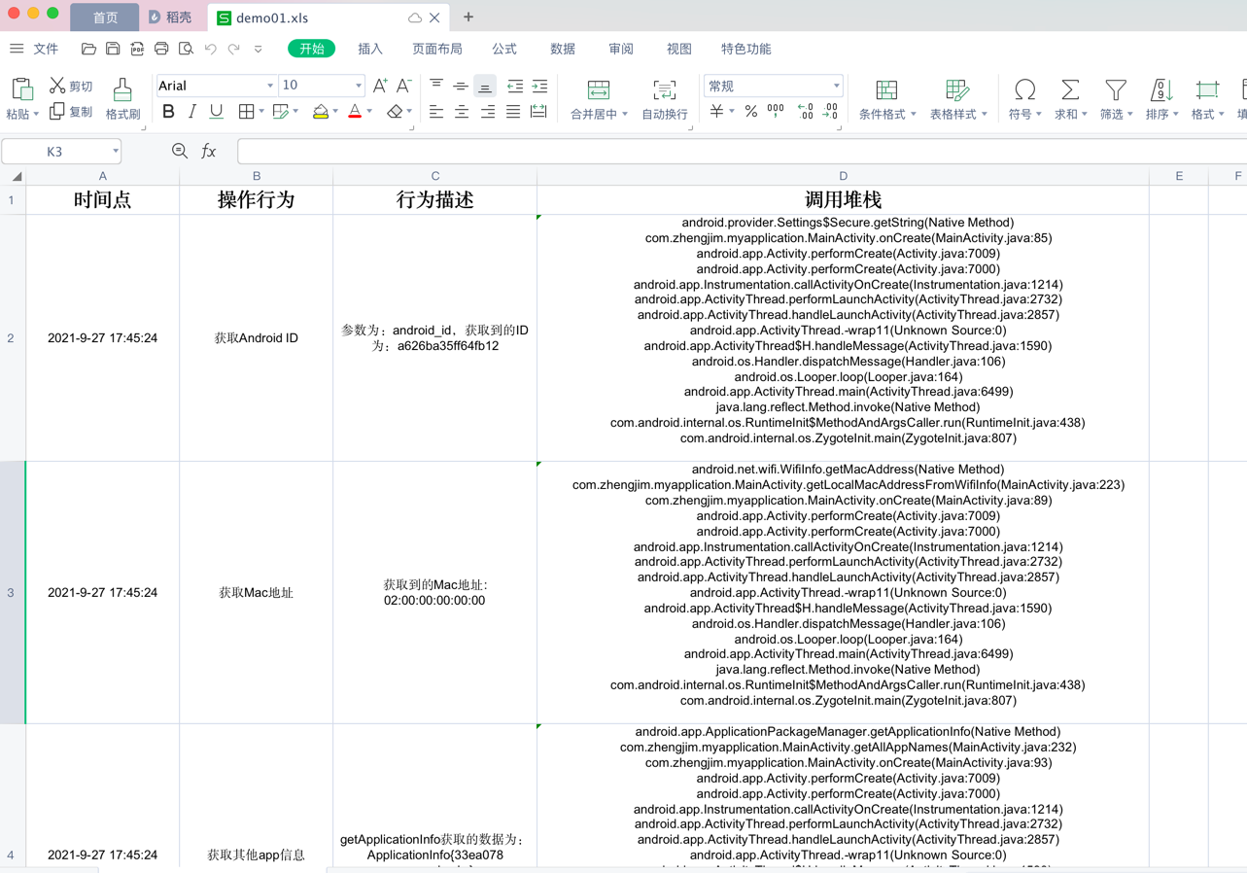This screenshot has width=1247, height=873.
Task: Click the Cut (剪切) scissors icon
Action: (57, 87)
